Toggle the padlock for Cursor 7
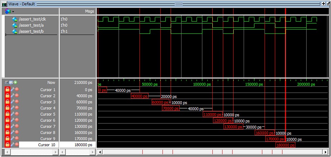 pyautogui.click(x=8, y=126)
